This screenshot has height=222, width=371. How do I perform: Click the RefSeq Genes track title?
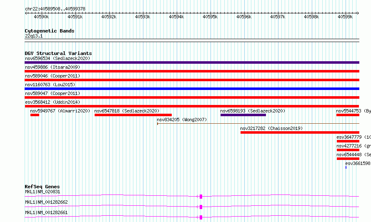coord(42,187)
